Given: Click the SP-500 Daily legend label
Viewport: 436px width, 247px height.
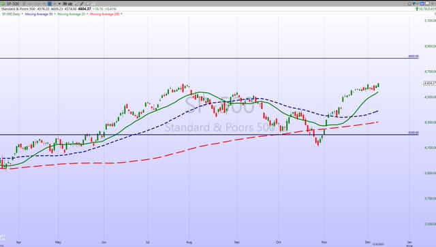Looking at the screenshot, I should (x=11, y=14).
